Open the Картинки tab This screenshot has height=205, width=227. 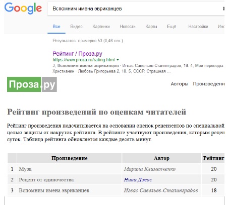101,27
